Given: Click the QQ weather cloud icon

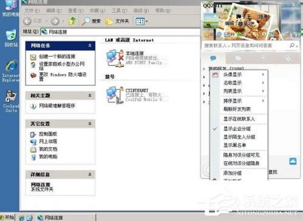Looking at the screenshot, I should pyautogui.click(x=293, y=161).
